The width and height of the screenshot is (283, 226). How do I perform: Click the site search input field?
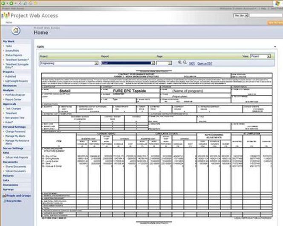point(266,15)
